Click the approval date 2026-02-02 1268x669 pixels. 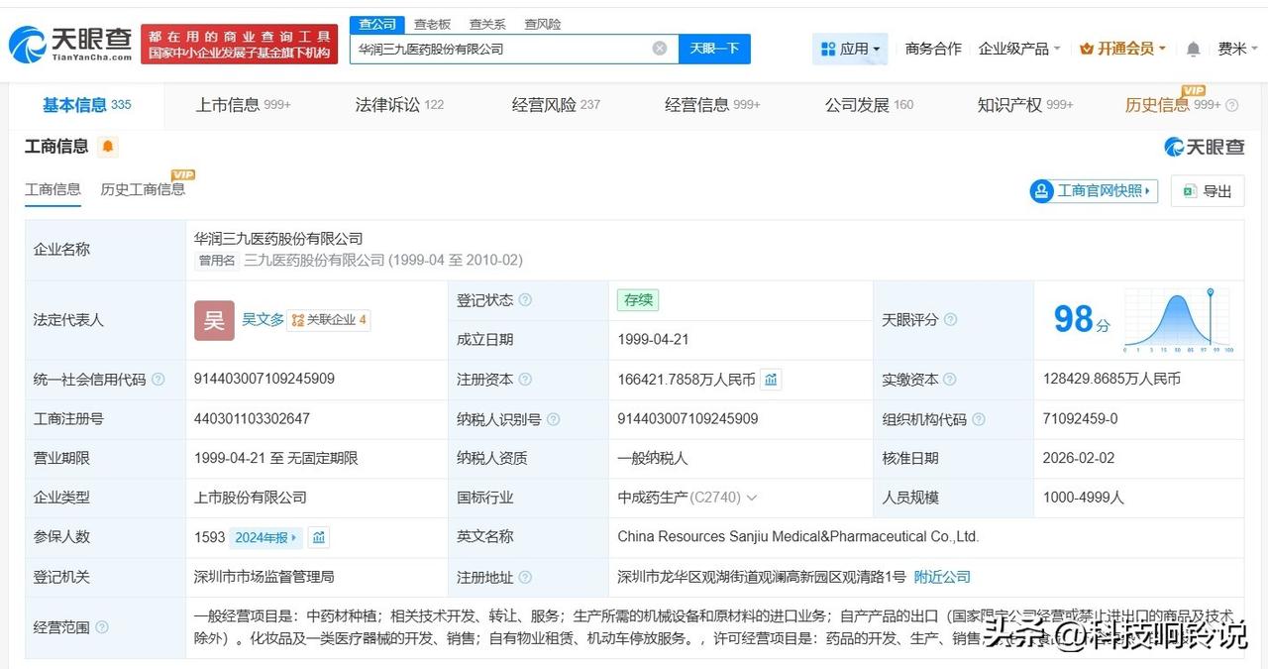click(x=1079, y=458)
